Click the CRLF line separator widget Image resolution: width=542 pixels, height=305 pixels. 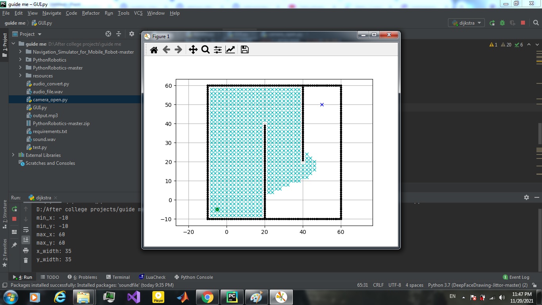(378, 285)
